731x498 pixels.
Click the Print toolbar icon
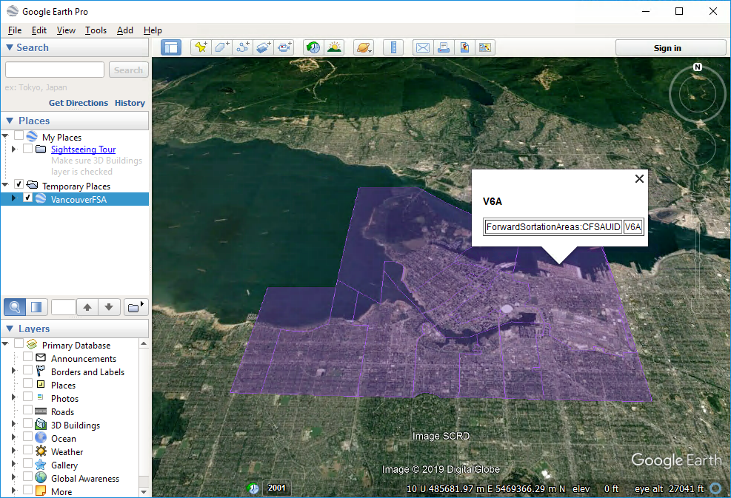tap(444, 47)
